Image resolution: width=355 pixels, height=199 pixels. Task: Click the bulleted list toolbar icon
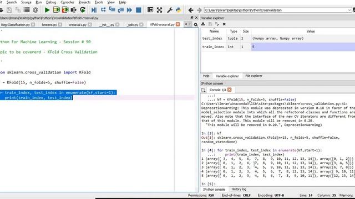pyautogui.click(x=27, y=10)
